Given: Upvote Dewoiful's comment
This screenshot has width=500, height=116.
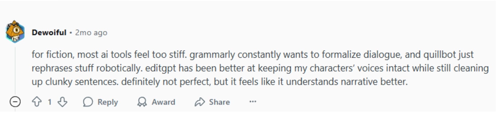Looking at the screenshot, I should [37, 102].
